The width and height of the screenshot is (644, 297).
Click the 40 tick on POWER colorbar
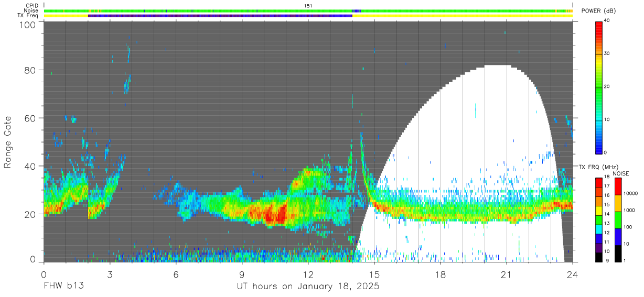tap(607, 21)
